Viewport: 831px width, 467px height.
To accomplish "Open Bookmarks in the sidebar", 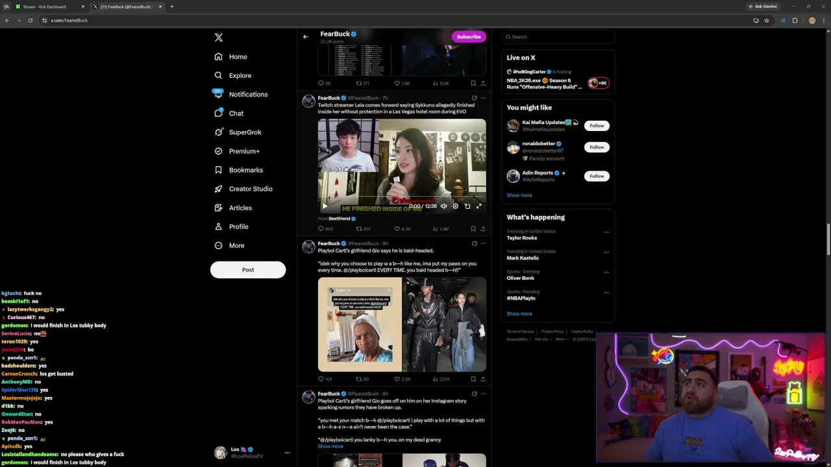I will click(x=239, y=170).
